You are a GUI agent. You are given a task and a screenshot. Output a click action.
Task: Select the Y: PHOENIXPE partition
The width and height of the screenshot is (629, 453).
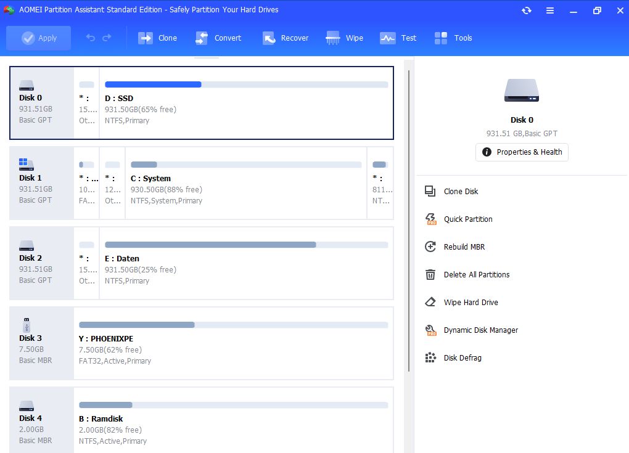(x=233, y=343)
